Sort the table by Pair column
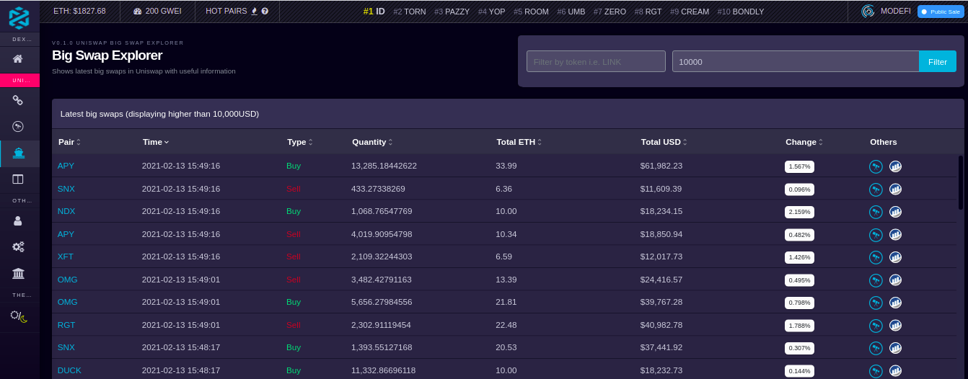Image resolution: width=968 pixels, height=379 pixels. pos(69,142)
